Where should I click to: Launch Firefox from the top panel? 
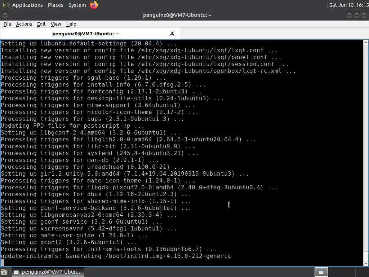pos(94,5)
